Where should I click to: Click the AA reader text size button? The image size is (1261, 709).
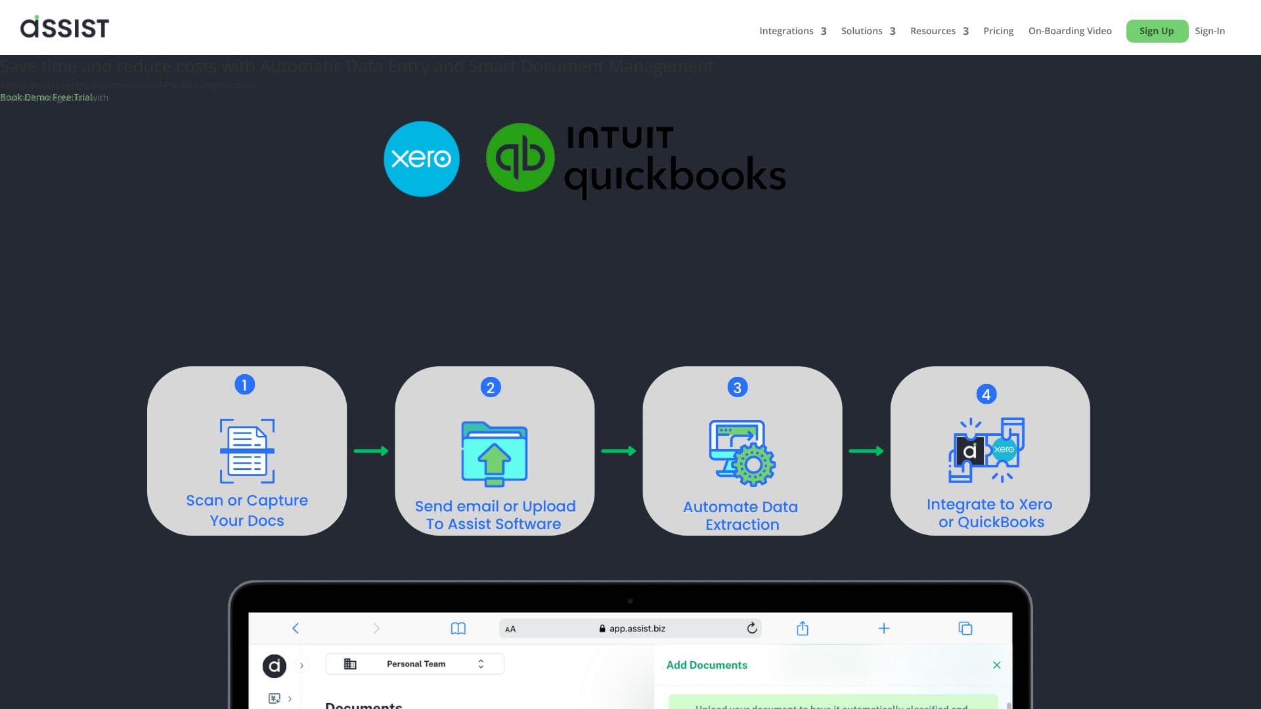(x=510, y=629)
